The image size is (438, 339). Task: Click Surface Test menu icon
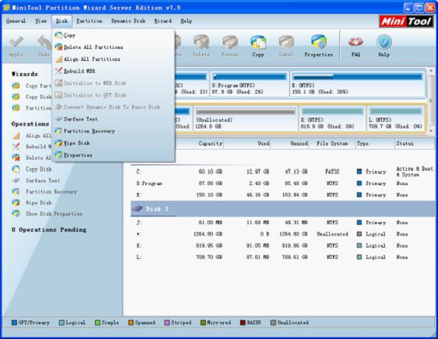pyautogui.click(x=58, y=119)
